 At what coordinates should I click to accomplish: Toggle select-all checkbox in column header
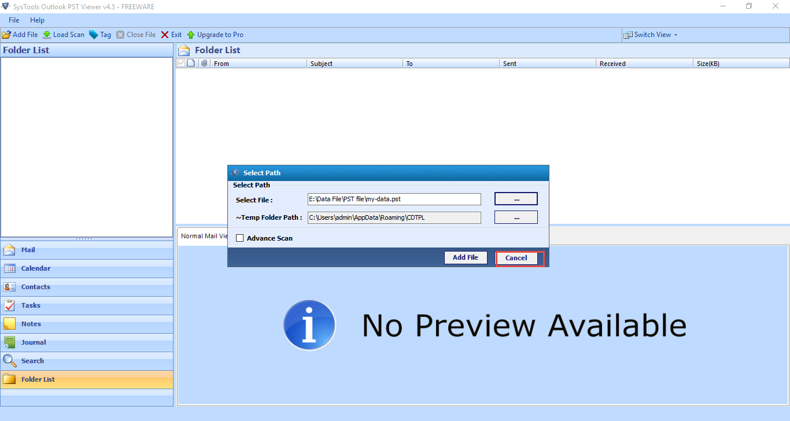pyautogui.click(x=181, y=63)
